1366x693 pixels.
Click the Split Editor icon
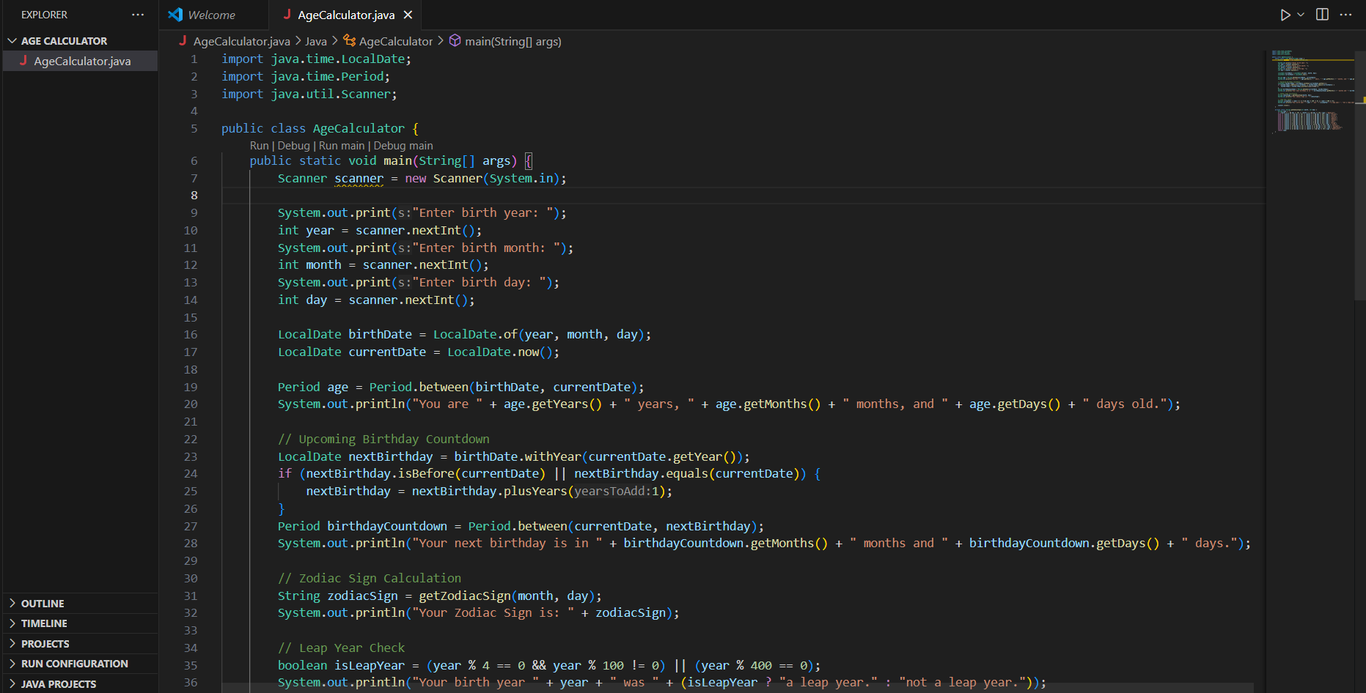pos(1322,15)
